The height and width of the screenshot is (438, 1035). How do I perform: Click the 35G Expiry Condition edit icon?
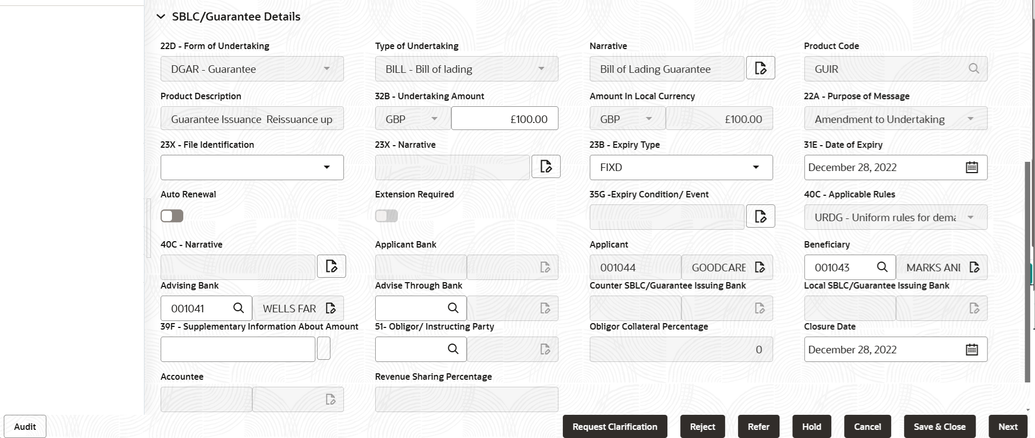pyautogui.click(x=760, y=216)
